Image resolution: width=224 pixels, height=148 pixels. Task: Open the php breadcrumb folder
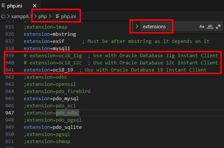pyautogui.click(x=43, y=17)
